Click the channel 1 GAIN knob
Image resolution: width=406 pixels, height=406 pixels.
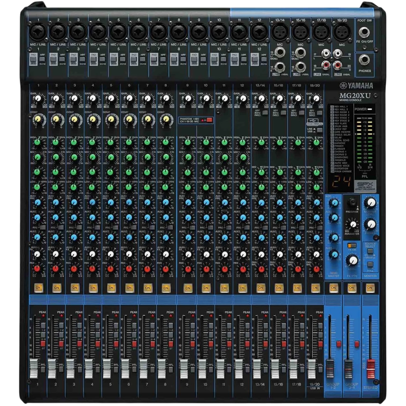click(x=38, y=98)
